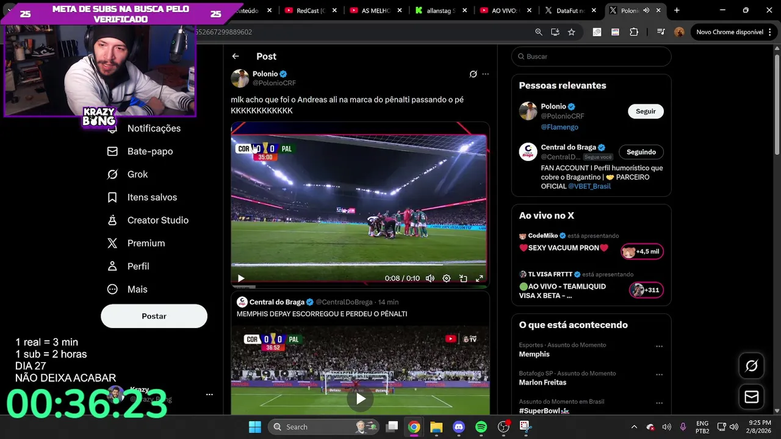Open the @Flamengo link in Polonio's bio
This screenshot has width=781, height=439.
point(560,127)
